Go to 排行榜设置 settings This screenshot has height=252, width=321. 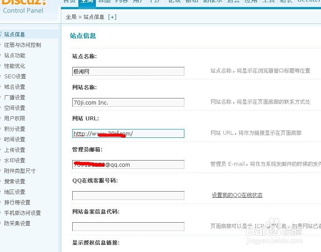(x=17, y=203)
